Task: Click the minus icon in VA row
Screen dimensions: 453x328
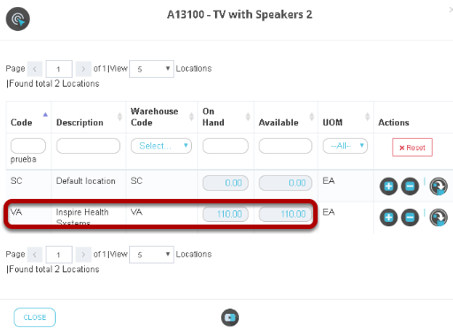Action: point(410,217)
